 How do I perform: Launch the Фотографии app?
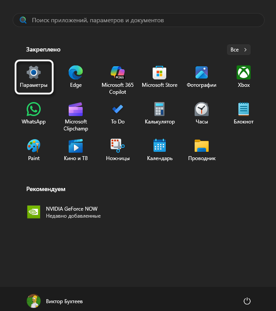pos(202,77)
